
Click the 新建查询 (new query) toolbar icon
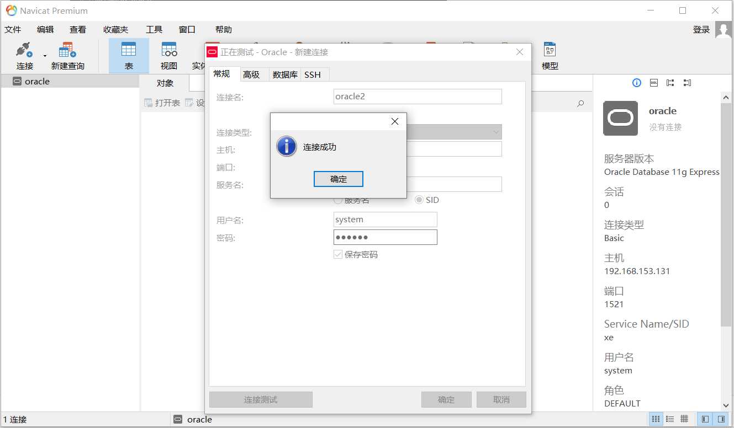[67, 56]
